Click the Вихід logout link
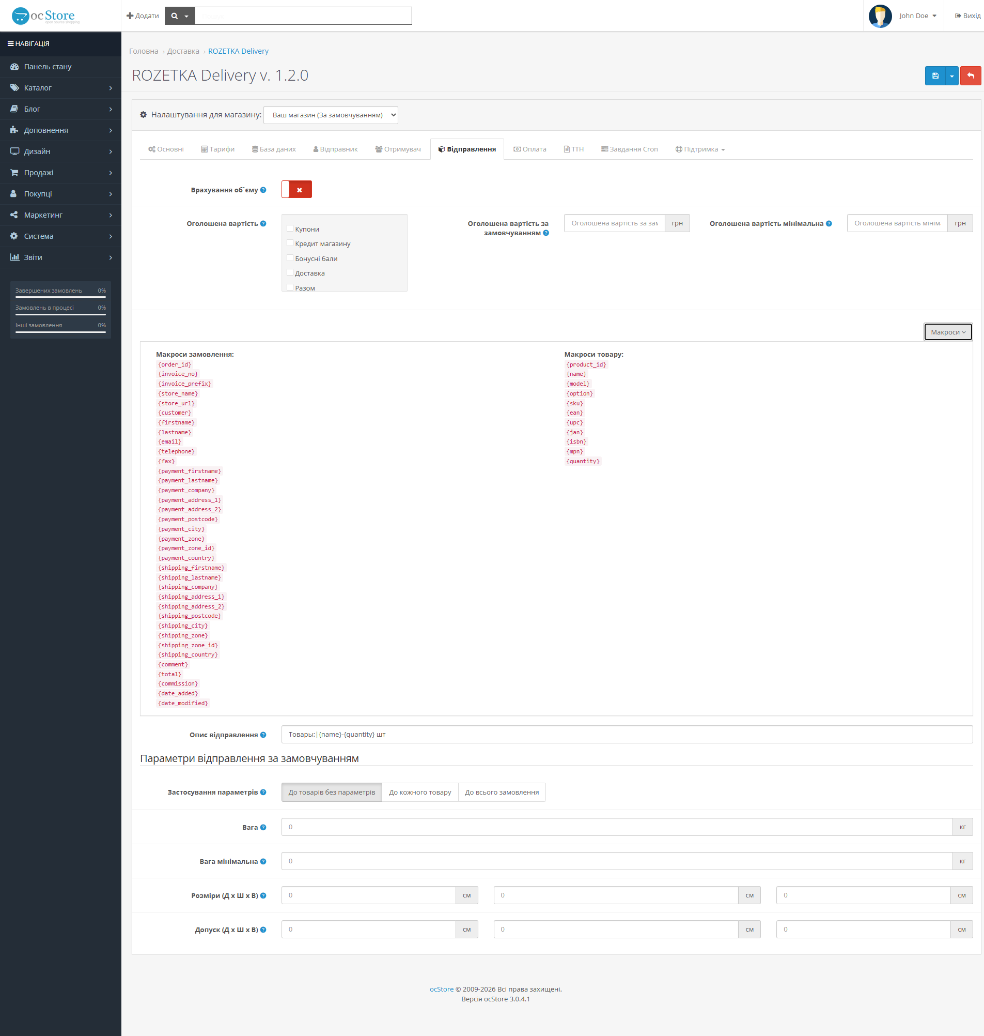This screenshot has height=1036, width=984. pos(967,16)
